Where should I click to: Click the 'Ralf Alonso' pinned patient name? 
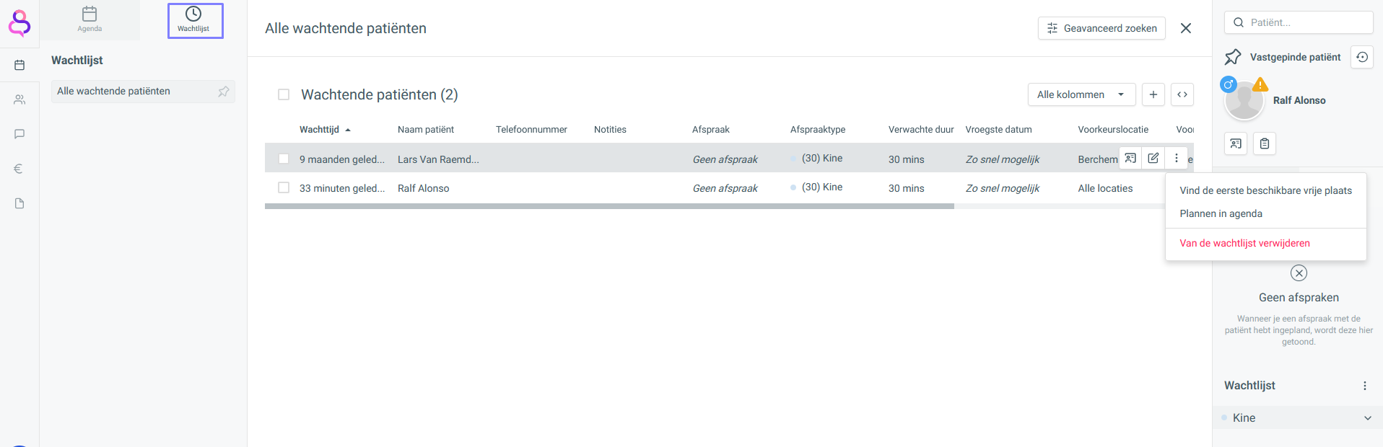tap(1299, 100)
